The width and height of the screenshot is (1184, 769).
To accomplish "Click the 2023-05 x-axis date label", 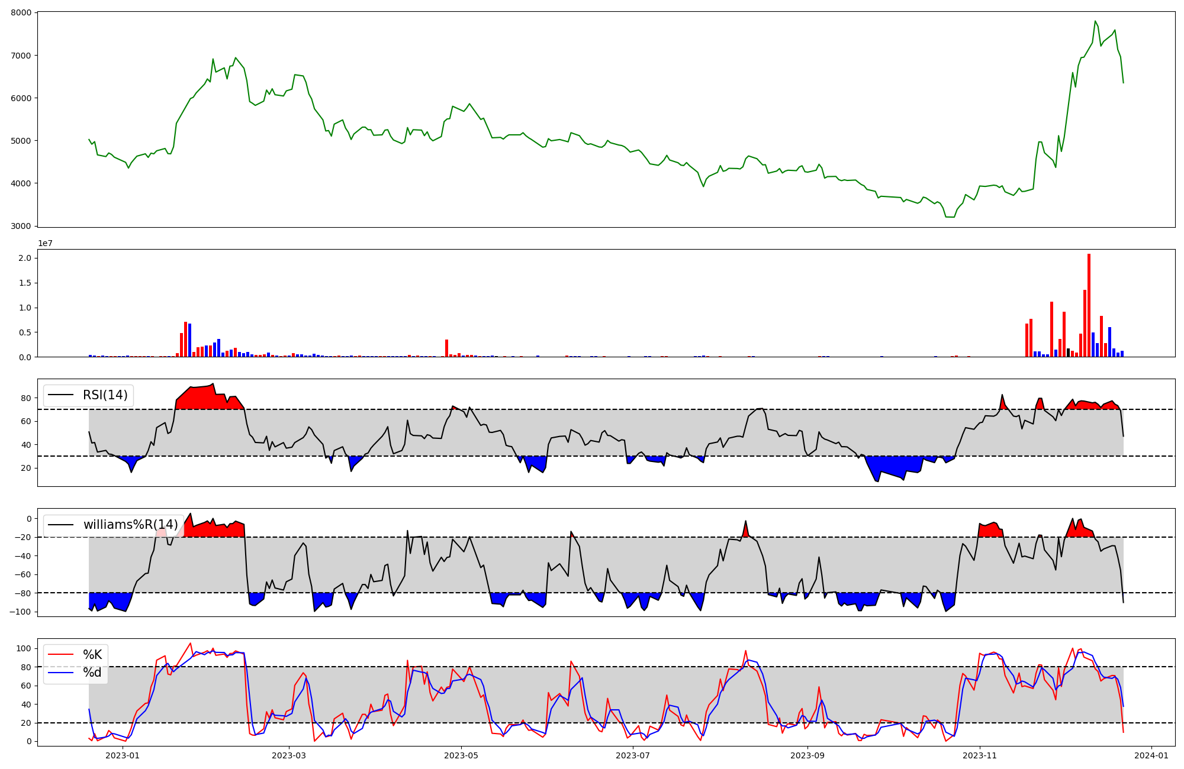I will 461,755.
